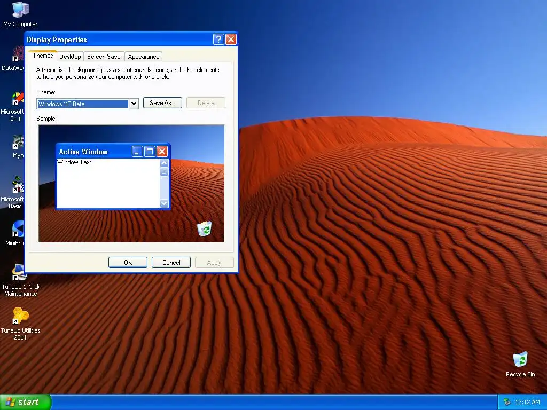Switch to the Screen Saver tab

(104, 57)
